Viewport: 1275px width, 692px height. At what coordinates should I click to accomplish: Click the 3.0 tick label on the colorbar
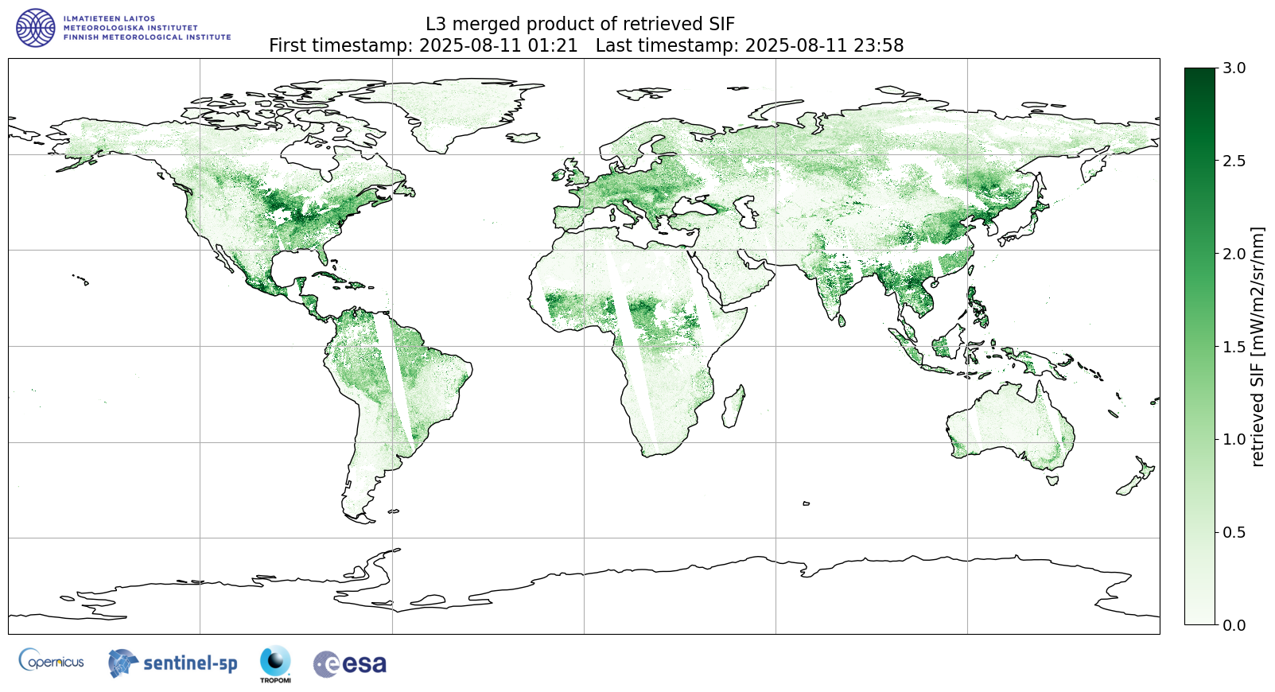(1234, 68)
